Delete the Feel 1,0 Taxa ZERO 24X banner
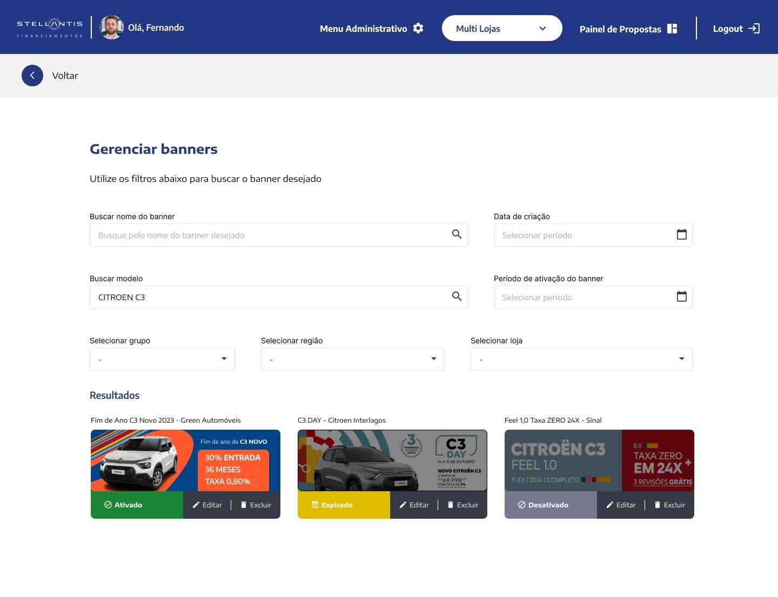The height and width of the screenshot is (597, 778). pyautogui.click(x=670, y=505)
